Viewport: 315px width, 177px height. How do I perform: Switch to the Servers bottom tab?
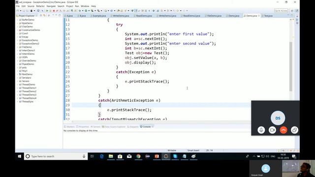(x=95, y=127)
